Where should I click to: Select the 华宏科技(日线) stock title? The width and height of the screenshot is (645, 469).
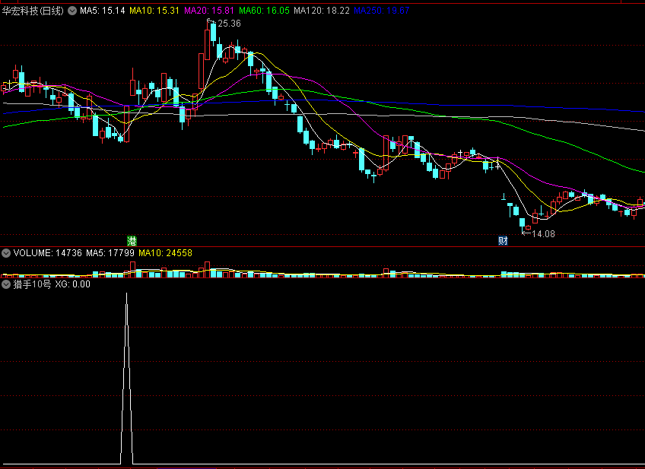33,11
